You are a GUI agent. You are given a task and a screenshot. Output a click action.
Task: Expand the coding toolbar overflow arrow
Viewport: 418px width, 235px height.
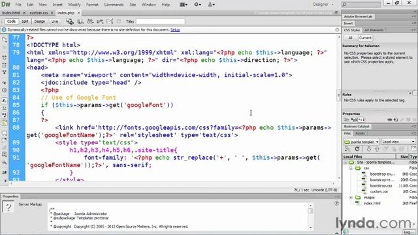(5, 180)
